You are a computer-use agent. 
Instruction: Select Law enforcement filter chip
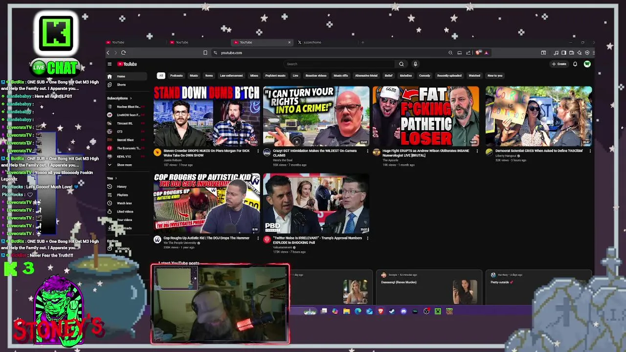[231, 76]
